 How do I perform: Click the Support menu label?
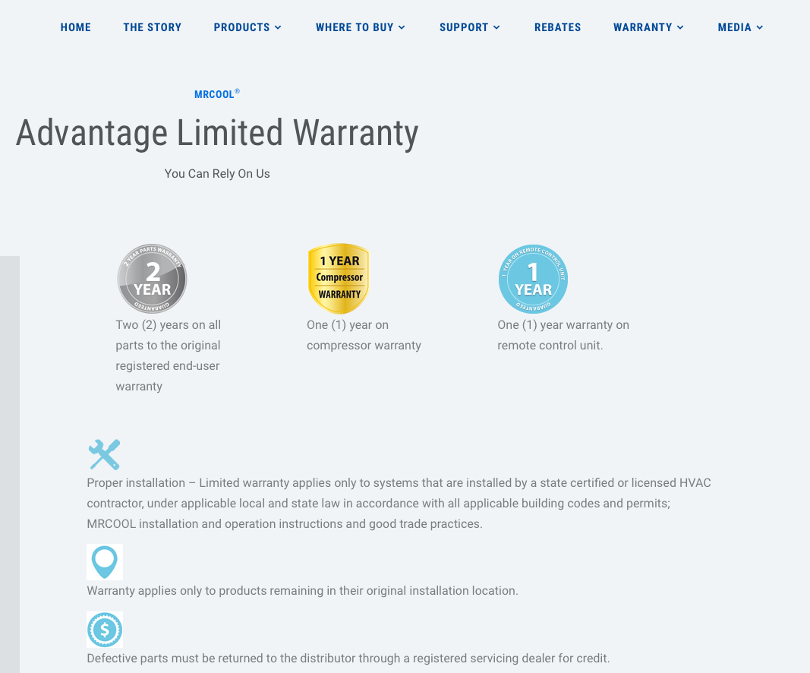[464, 27]
